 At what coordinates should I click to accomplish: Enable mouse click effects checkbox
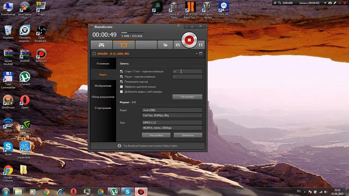tap(121, 87)
